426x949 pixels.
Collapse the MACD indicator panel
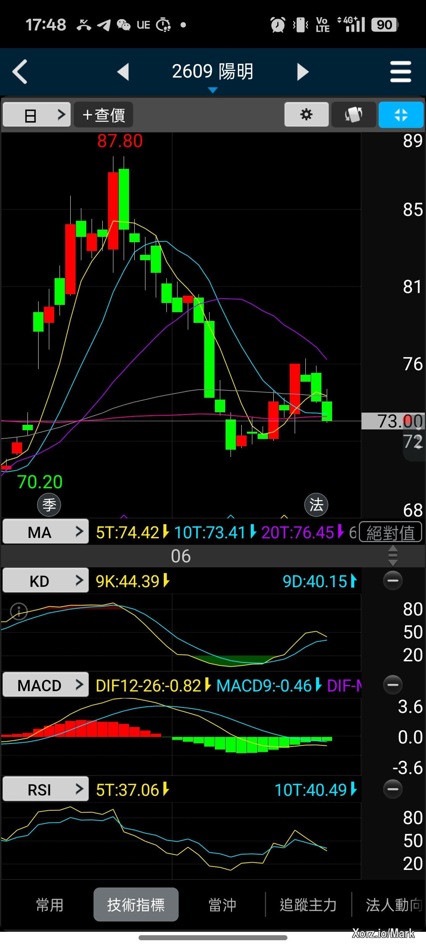point(392,685)
